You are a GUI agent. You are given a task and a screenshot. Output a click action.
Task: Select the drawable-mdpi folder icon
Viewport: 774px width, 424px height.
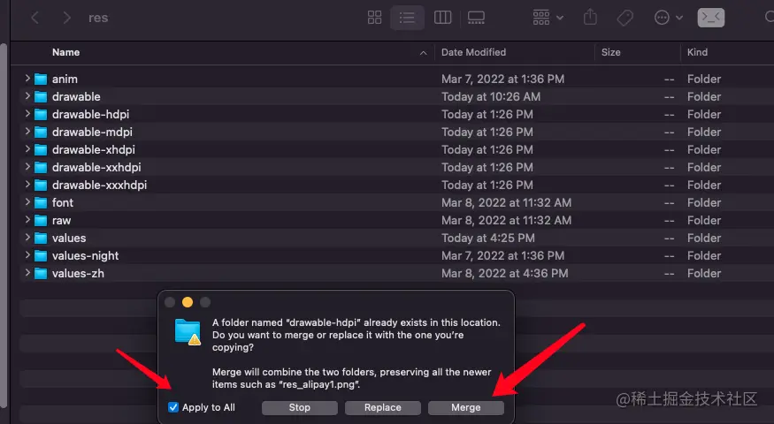41,132
